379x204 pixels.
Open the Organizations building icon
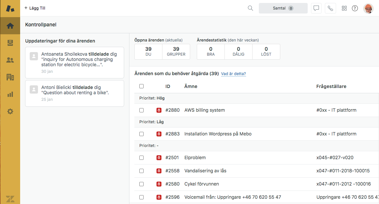pos(10,77)
